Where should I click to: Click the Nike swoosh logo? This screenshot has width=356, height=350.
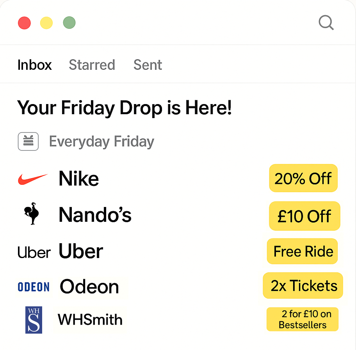coord(33,179)
